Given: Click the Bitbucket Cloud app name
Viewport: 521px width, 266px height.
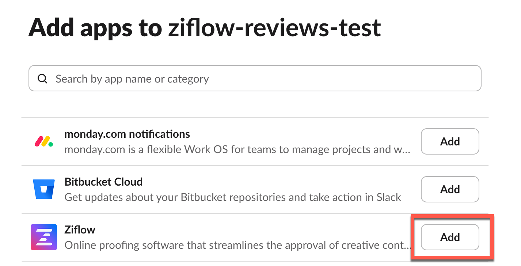Looking at the screenshot, I should [103, 182].
